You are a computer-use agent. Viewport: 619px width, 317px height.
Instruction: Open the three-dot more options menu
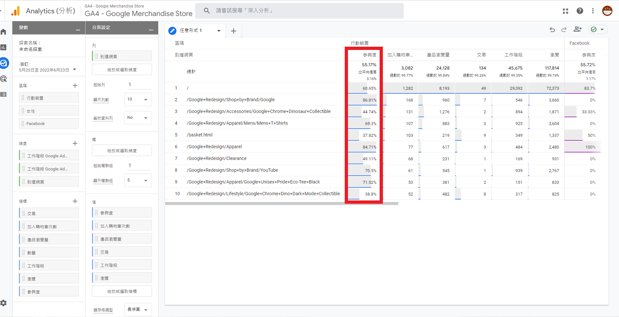click(x=593, y=11)
